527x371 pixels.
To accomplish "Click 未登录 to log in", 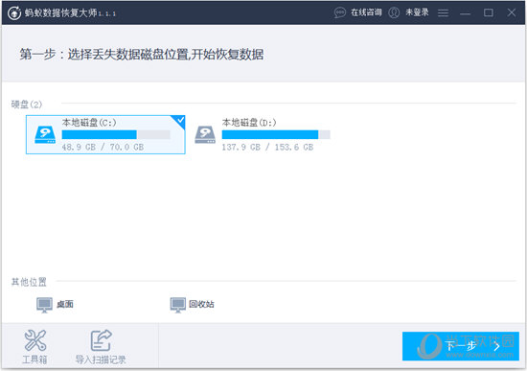I will (x=417, y=12).
